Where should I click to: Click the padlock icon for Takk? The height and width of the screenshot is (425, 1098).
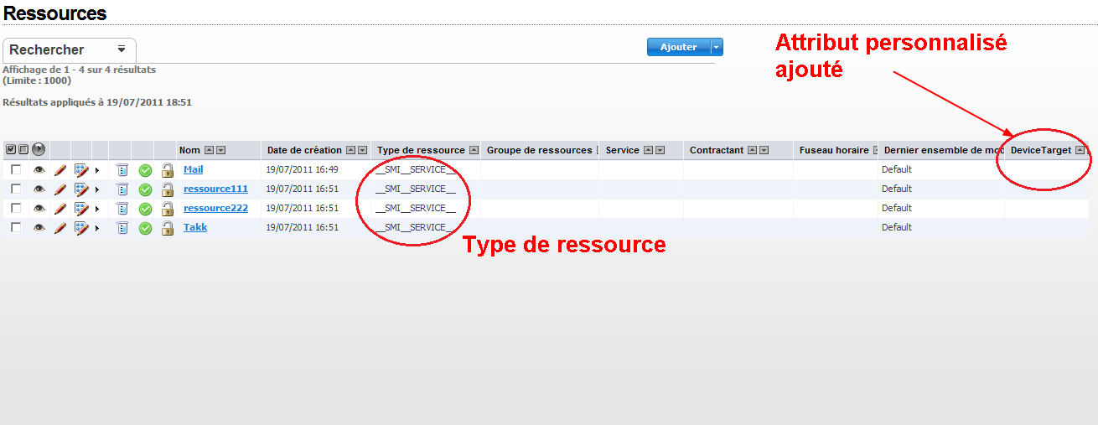167,227
